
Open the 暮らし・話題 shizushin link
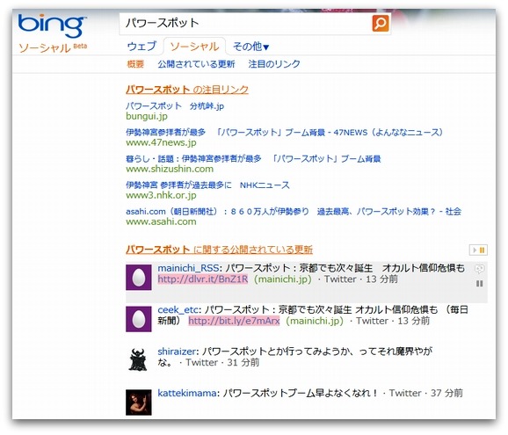click(x=253, y=159)
